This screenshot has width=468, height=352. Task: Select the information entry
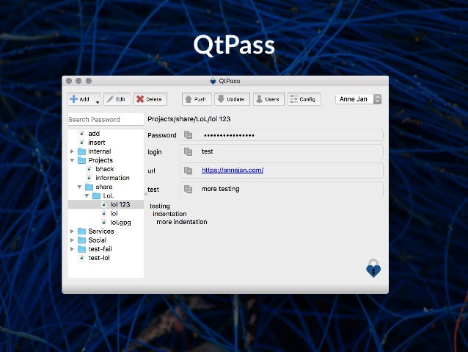pos(112,178)
